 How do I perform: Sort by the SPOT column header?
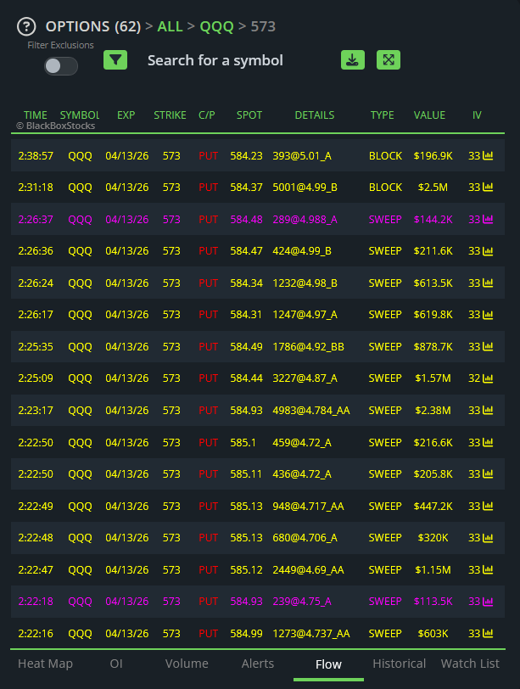tap(249, 115)
